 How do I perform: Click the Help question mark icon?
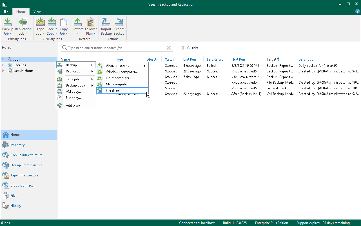point(357,12)
